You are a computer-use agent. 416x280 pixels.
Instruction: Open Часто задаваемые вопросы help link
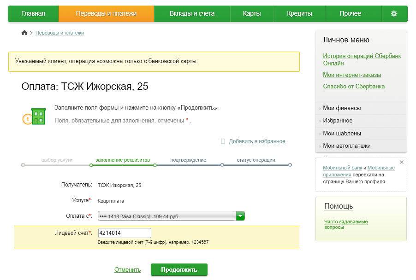coord(345,224)
